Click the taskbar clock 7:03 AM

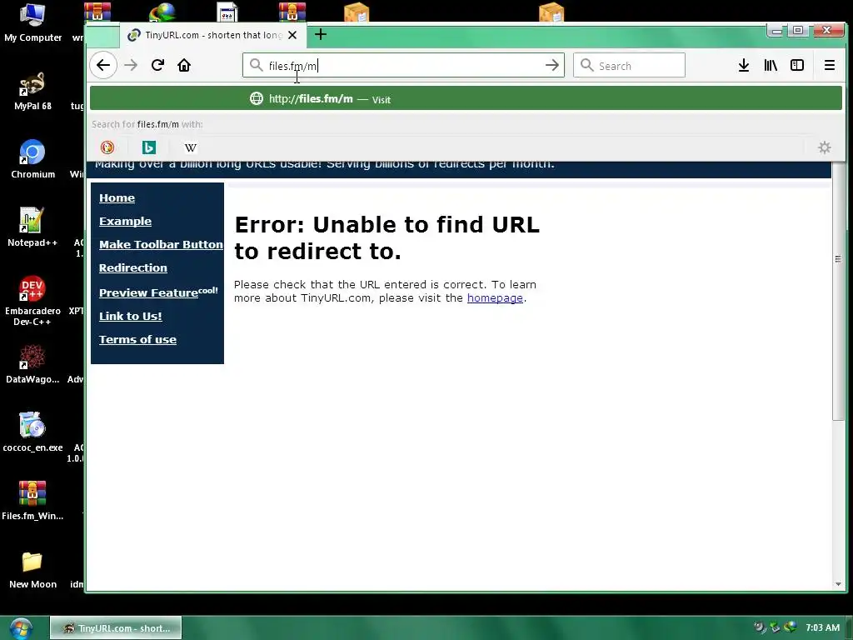pos(822,627)
